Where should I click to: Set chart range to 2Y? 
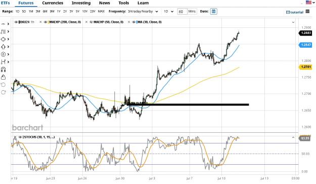pyautogui.click(x=65, y=11)
